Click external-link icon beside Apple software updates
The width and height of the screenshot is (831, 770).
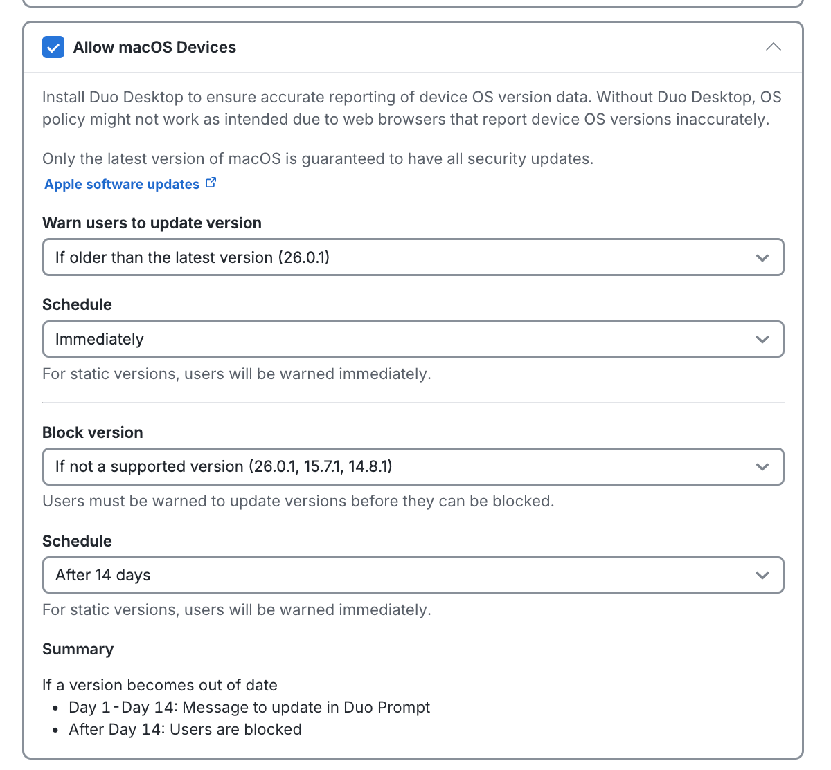[x=211, y=183]
